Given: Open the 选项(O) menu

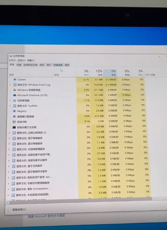Looking at the screenshot, I should [21, 60].
